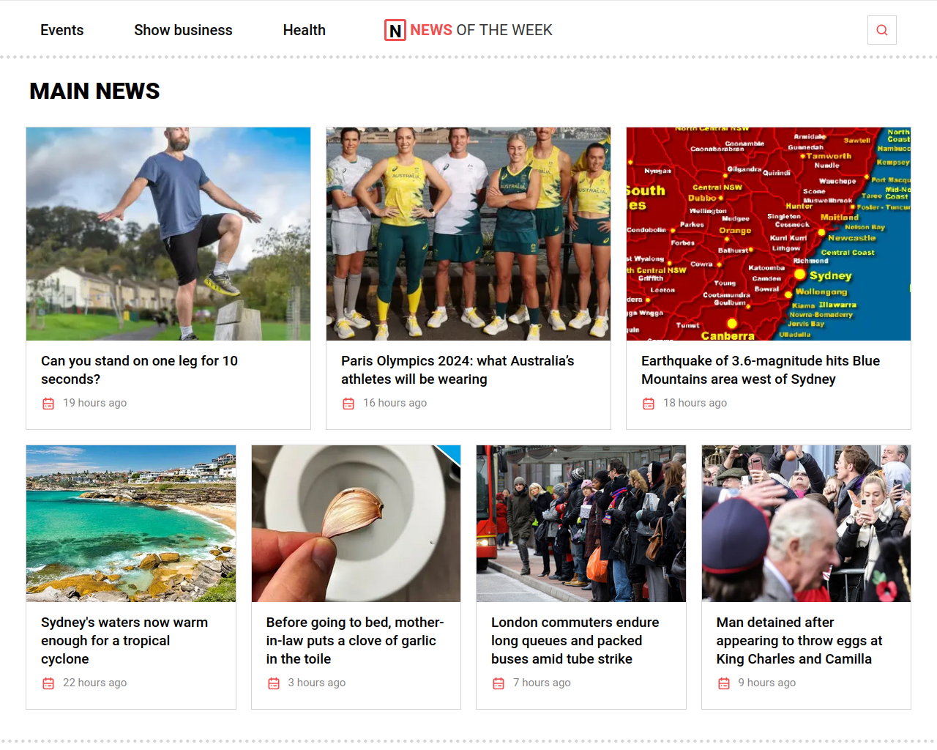Select the Health navigation link

pyautogui.click(x=305, y=30)
